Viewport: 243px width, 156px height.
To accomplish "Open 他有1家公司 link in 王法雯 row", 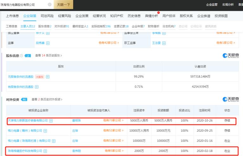I will pos(226,43).
